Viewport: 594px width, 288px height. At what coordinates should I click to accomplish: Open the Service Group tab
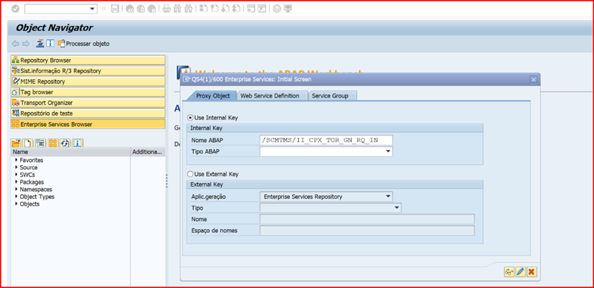click(330, 96)
